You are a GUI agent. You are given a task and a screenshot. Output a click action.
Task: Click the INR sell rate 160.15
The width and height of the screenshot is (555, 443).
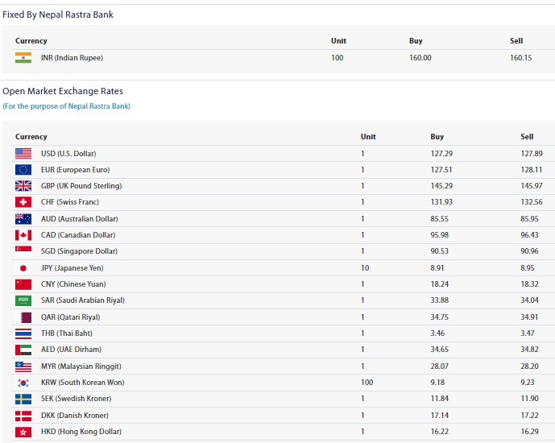pos(520,58)
